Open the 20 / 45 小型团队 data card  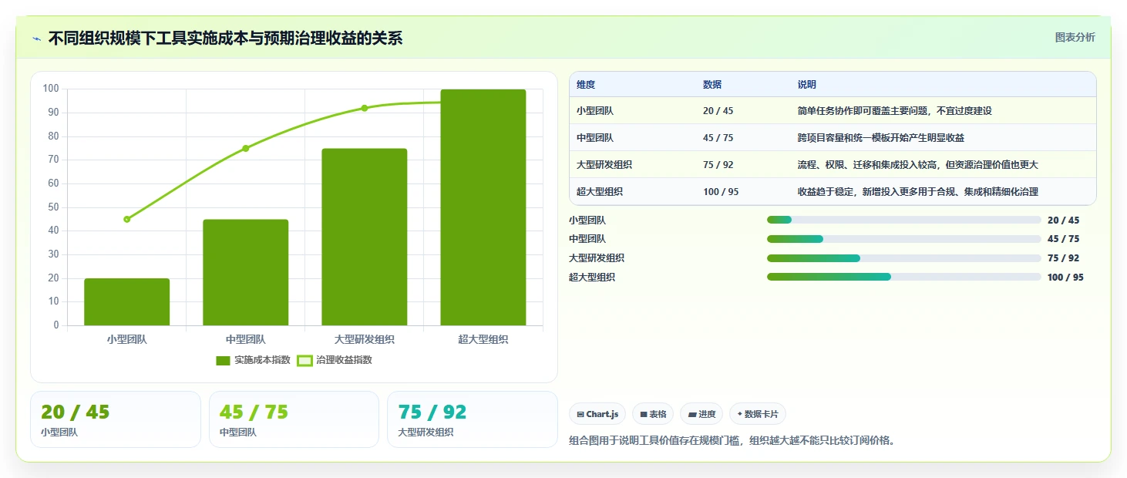(x=116, y=419)
